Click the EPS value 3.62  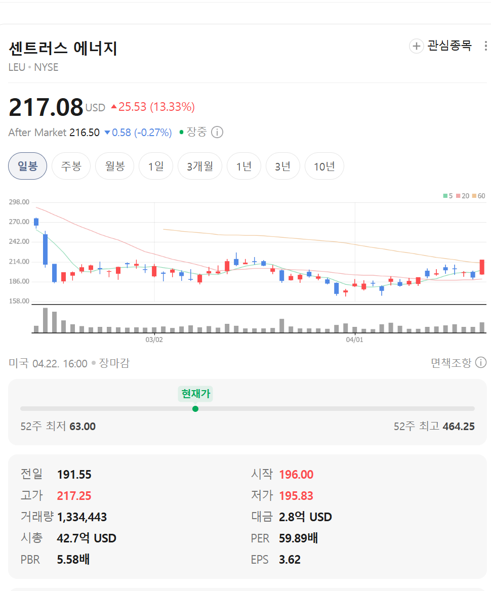290,559
